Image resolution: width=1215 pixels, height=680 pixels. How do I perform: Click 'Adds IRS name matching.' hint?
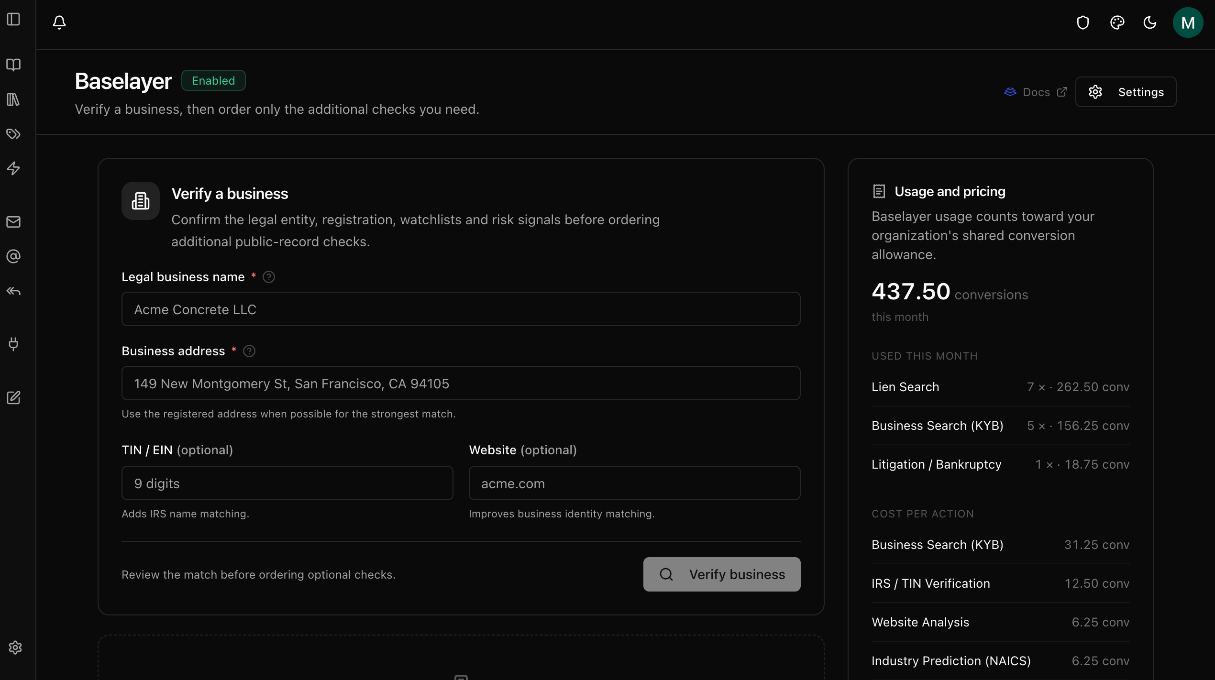click(186, 514)
